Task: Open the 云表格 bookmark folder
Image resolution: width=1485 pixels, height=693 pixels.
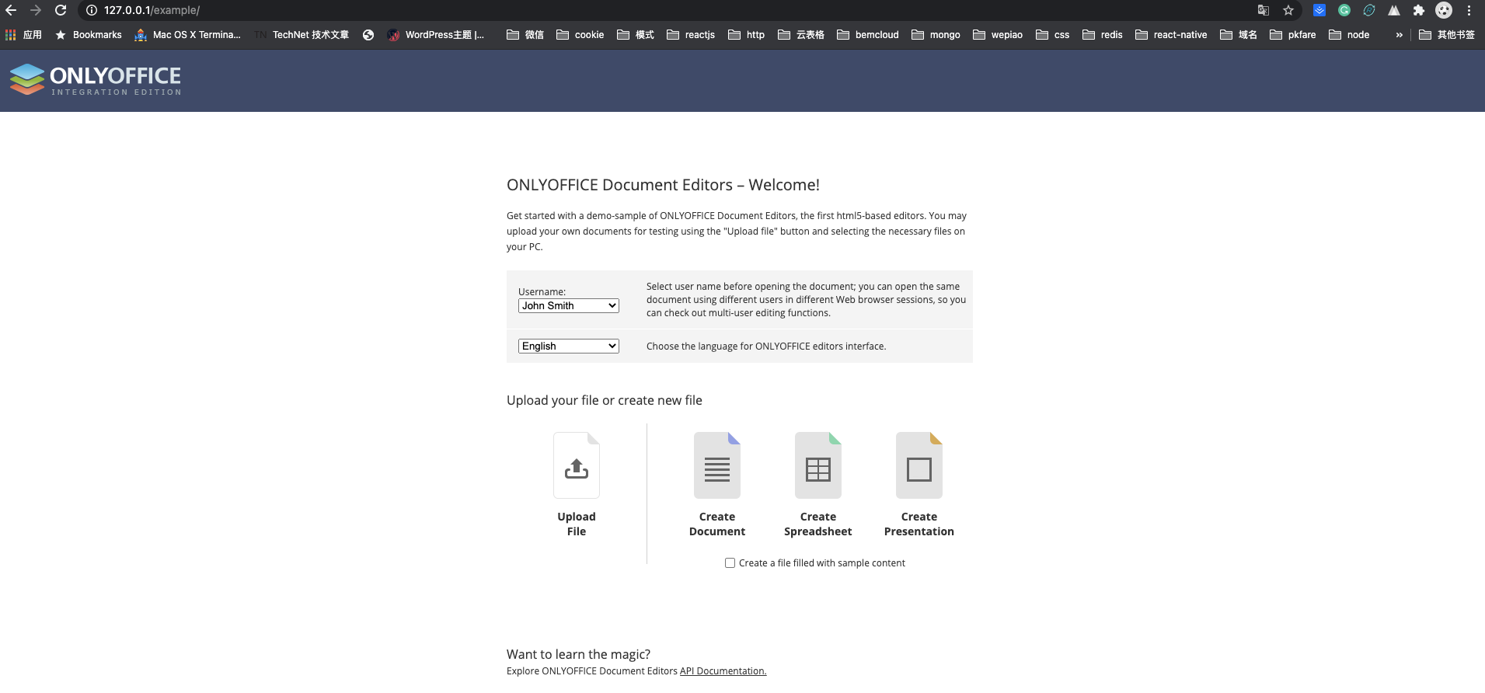Action: click(801, 35)
